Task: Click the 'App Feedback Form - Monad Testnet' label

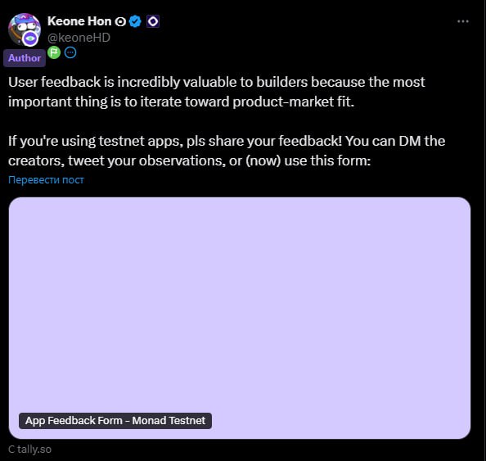Action: click(x=115, y=421)
